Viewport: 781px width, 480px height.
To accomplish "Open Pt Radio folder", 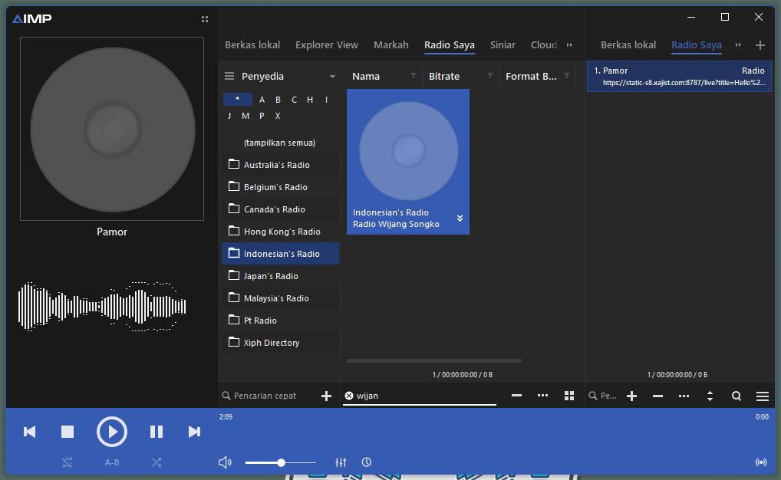I will click(281, 321).
